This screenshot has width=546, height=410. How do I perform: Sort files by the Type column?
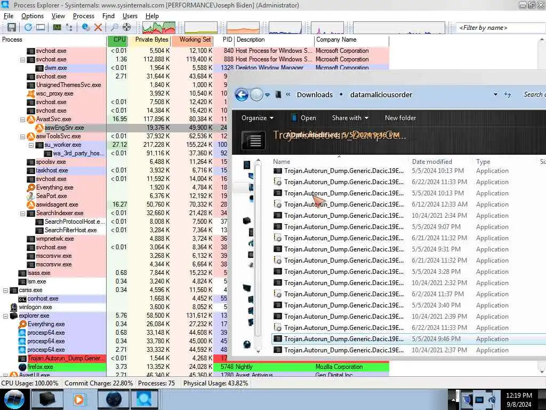[x=483, y=162]
